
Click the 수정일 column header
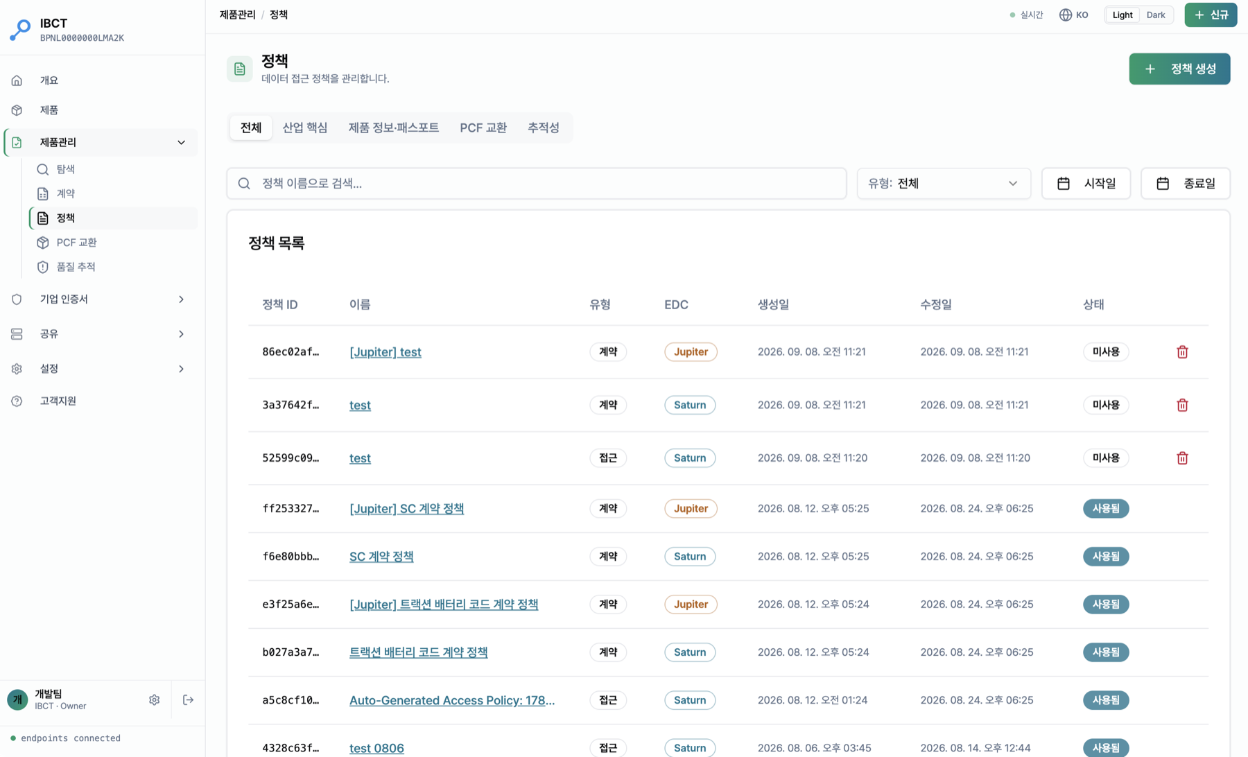click(x=936, y=305)
